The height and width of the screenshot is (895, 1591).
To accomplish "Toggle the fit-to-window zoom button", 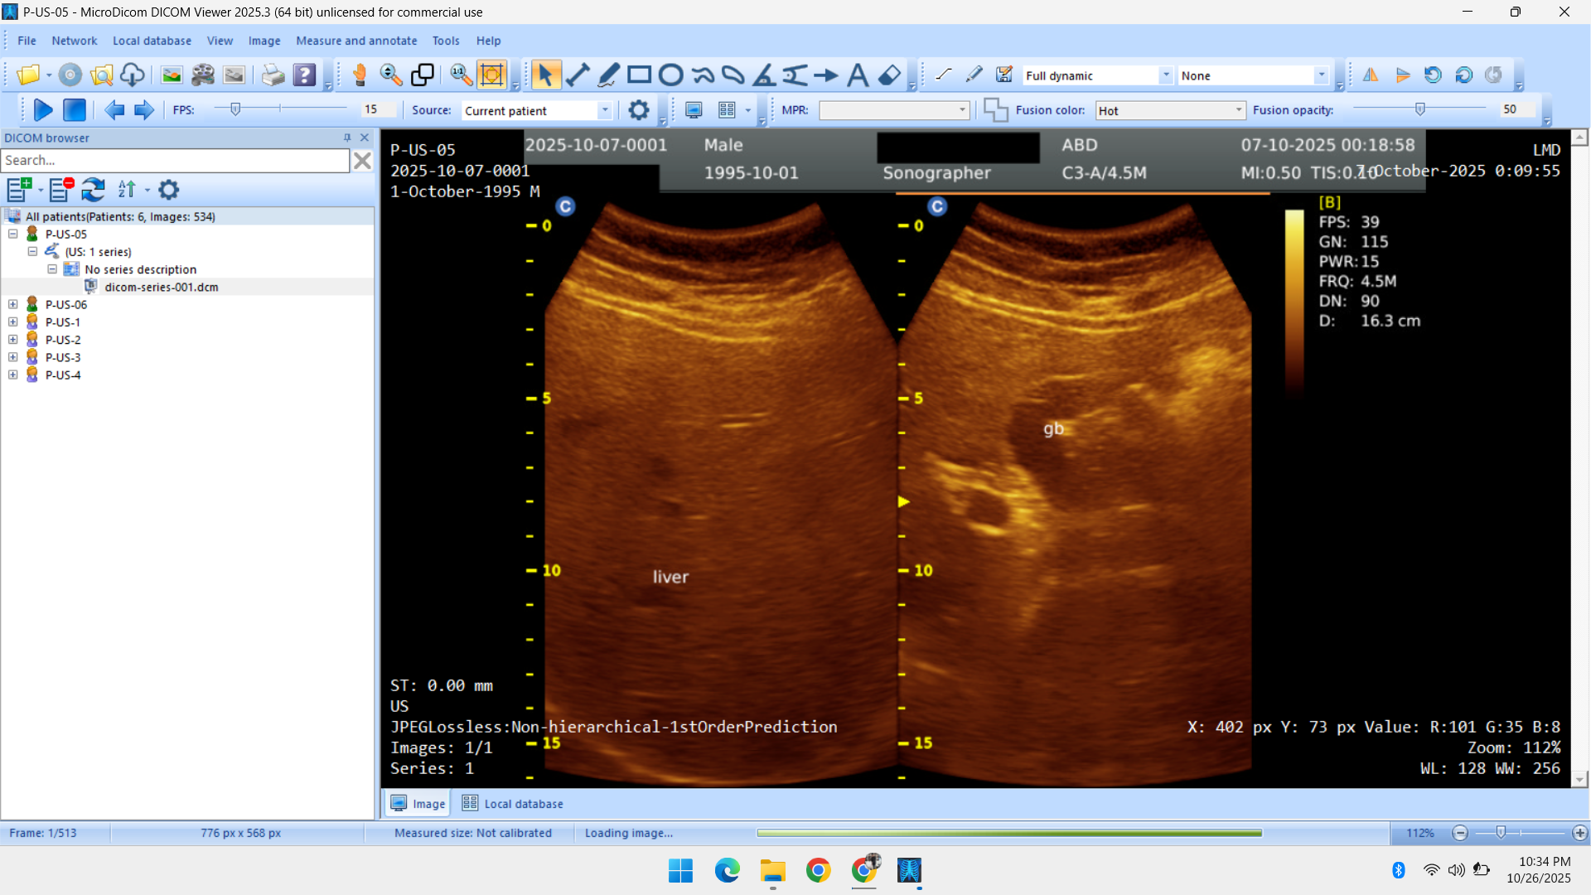I will [492, 75].
